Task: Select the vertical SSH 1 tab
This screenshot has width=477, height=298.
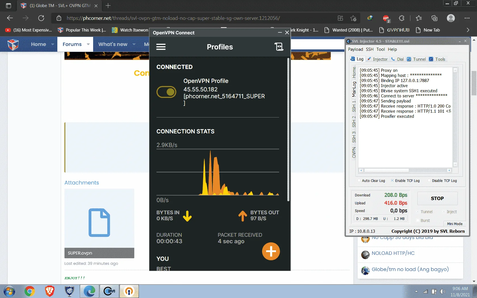Action: click(x=354, y=106)
